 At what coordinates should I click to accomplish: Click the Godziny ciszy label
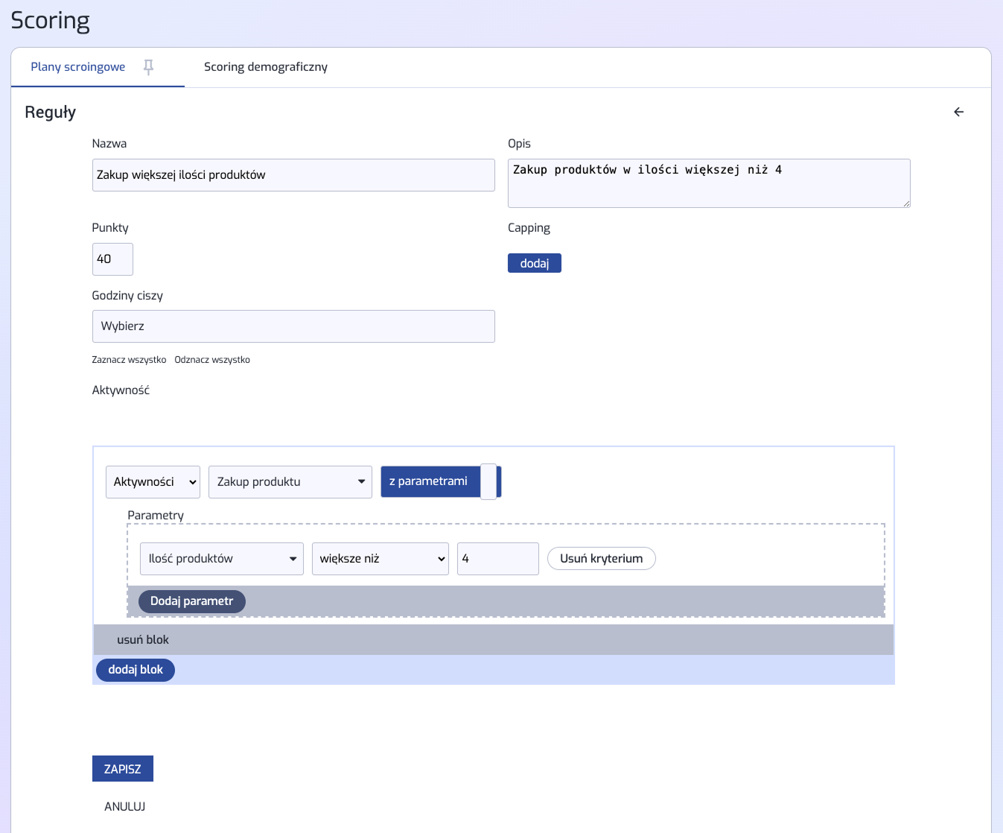coord(127,296)
